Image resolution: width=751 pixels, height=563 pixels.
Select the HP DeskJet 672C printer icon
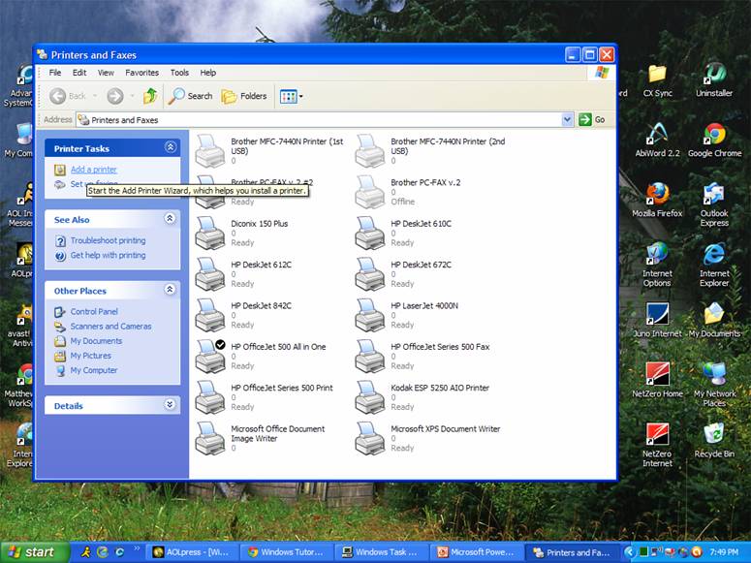370,274
